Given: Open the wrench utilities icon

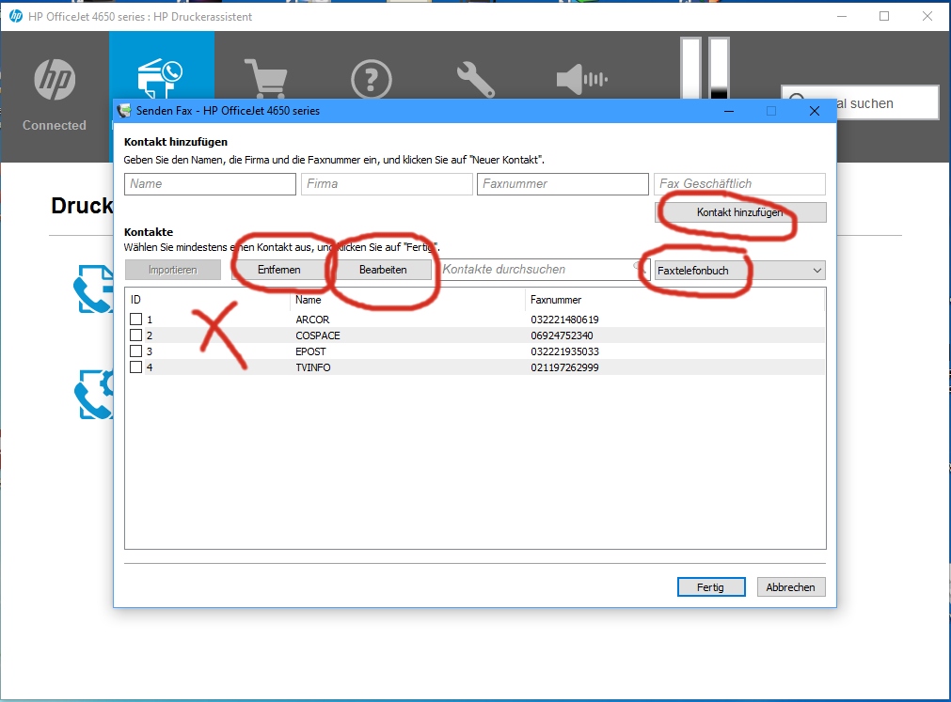Looking at the screenshot, I should [x=476, y=79].
